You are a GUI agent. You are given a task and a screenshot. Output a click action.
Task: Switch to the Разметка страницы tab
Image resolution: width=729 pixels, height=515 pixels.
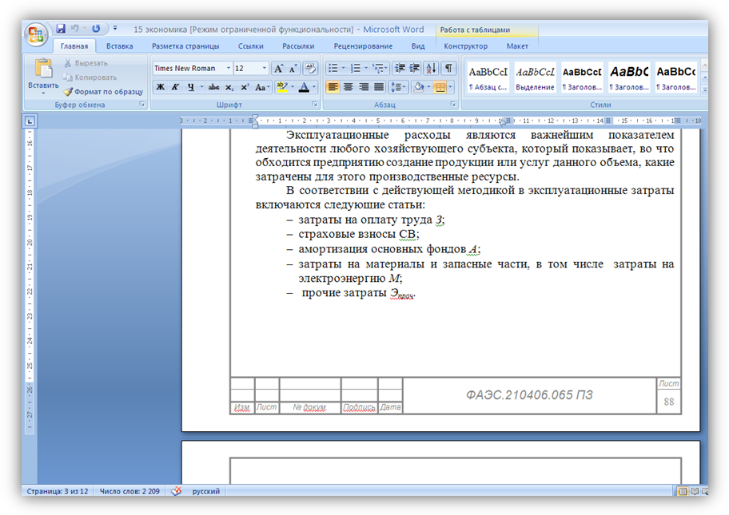(x=185, y=46)
